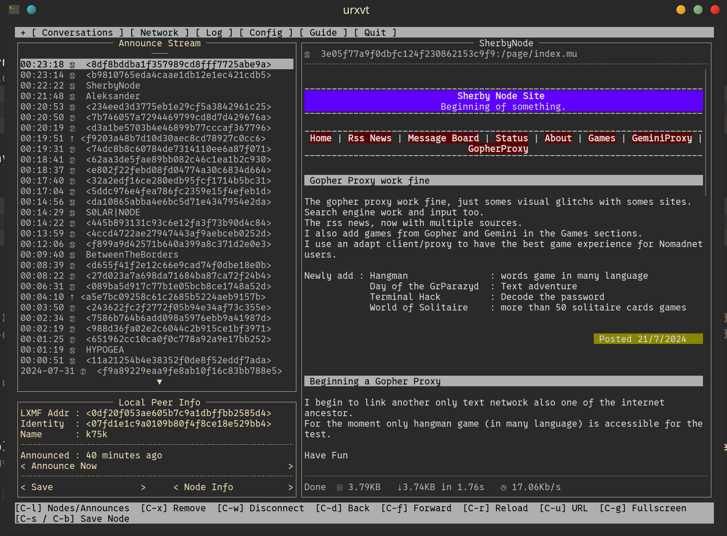Click node icon before page URL address
Screen dimensions: 727x536
(307, 54)
